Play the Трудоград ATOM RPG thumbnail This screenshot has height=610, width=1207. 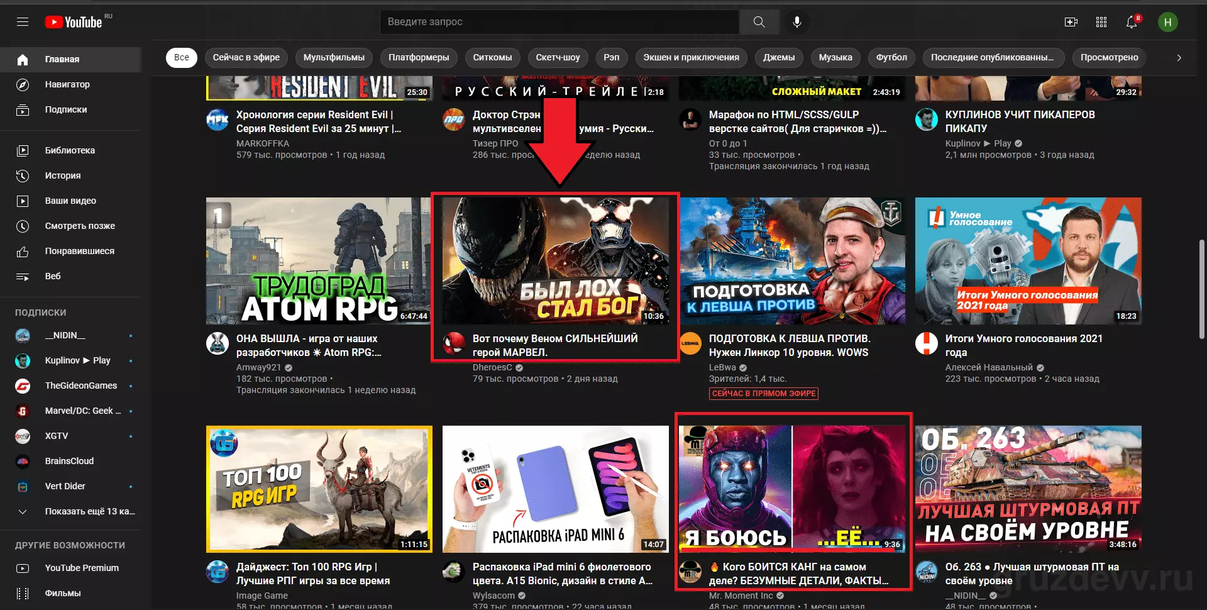(x=319, y=261)
